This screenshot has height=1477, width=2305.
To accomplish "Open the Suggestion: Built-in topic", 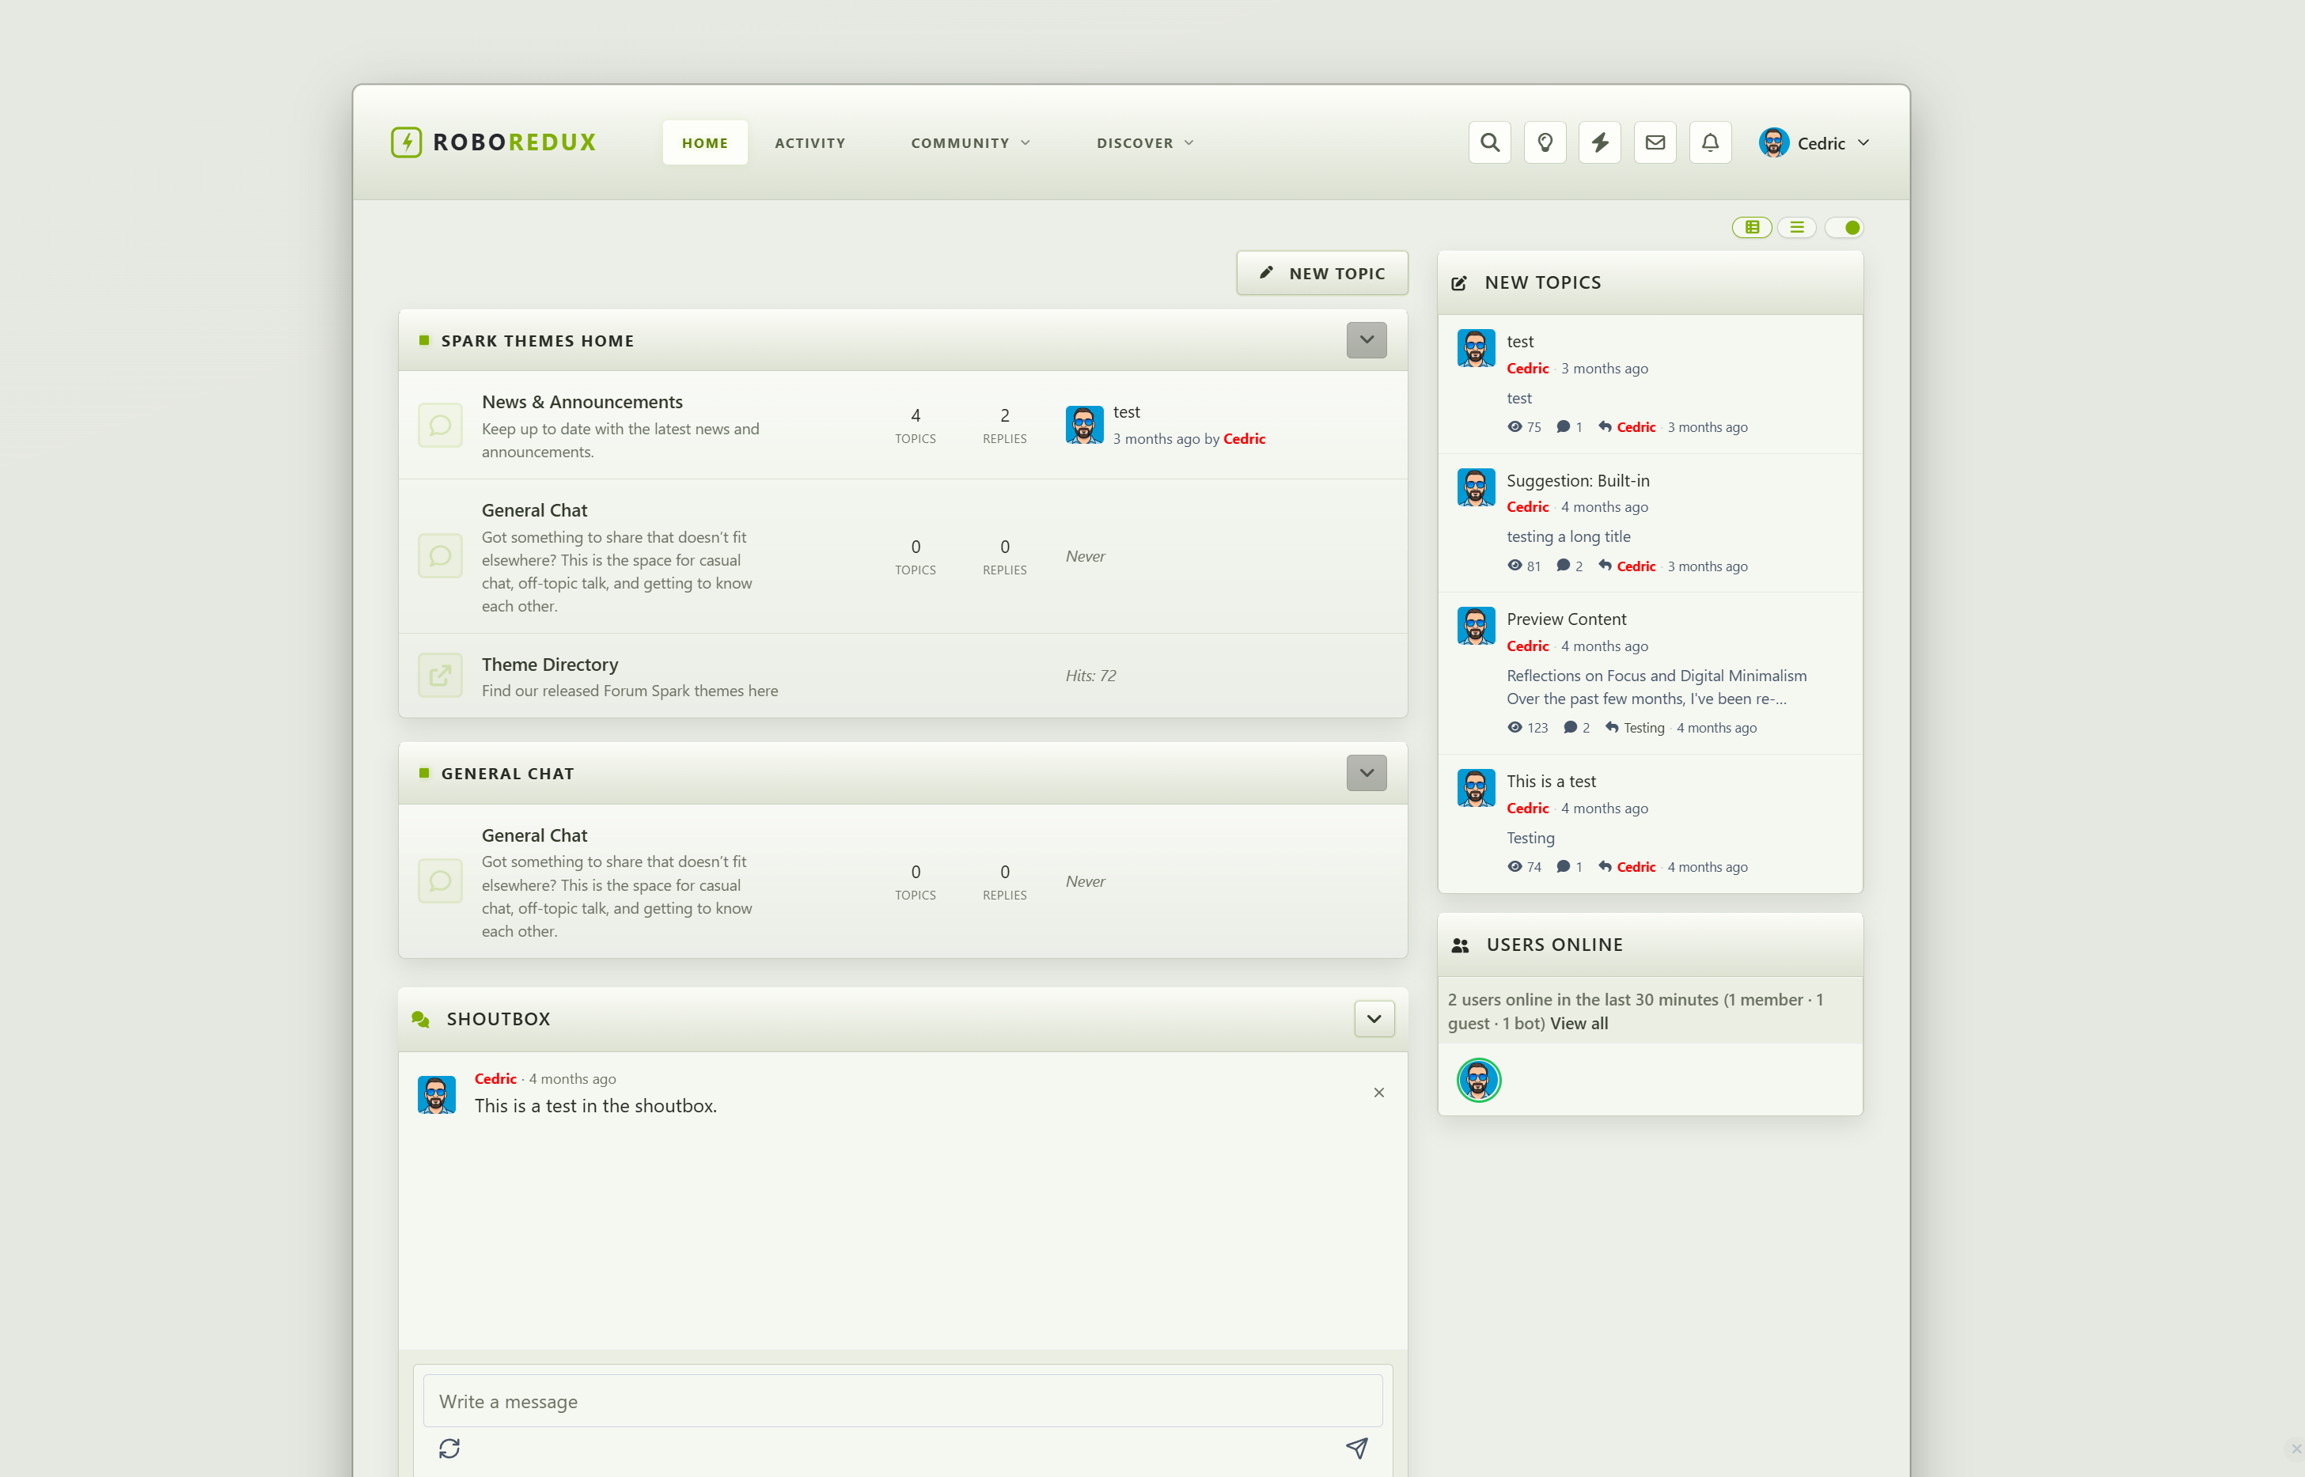I will coord(1578,480).
